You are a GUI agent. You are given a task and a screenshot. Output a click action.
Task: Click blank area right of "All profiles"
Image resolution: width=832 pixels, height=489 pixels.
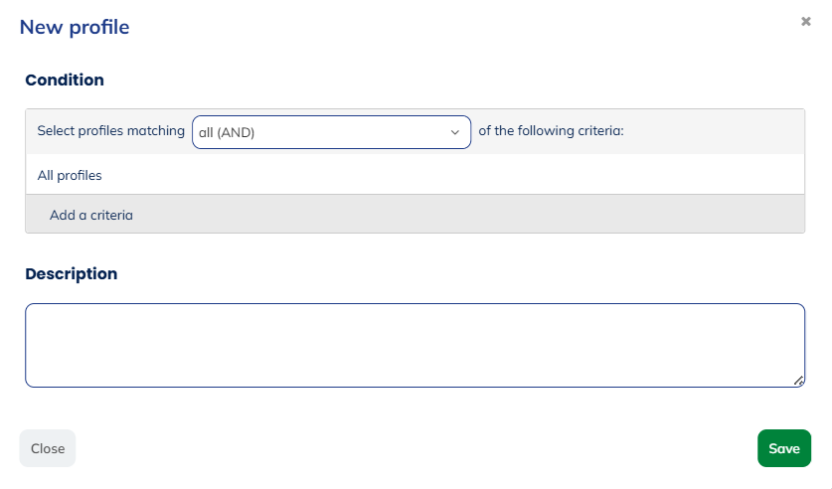point(447,176)
